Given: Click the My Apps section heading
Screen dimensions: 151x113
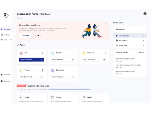Looking at the screenshot, I should [21, 45].
